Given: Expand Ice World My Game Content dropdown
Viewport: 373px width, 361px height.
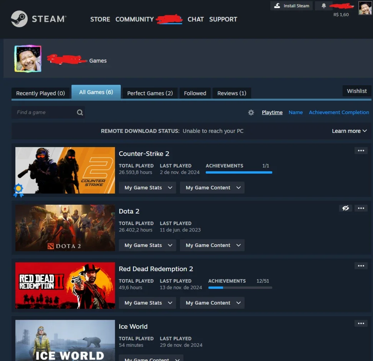Looking at the screenshot, I should click(151, 358).
